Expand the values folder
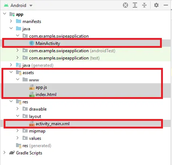Screen dimensions: 172x165 click(17, 138)
